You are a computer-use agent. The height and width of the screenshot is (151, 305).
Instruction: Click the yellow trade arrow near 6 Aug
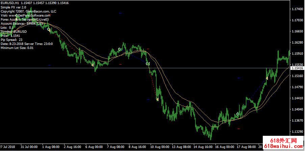(92, 65)
